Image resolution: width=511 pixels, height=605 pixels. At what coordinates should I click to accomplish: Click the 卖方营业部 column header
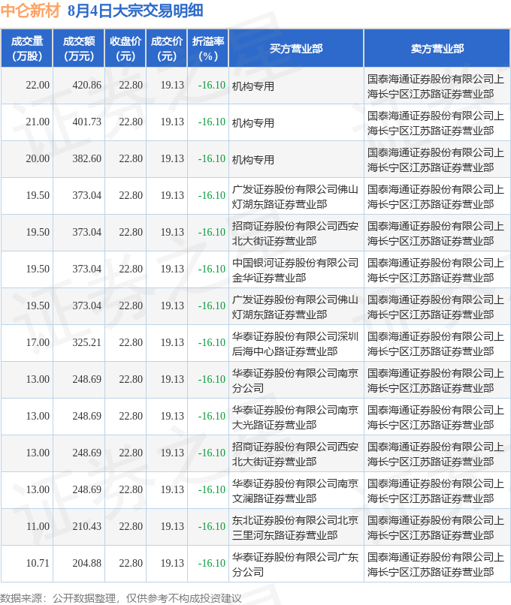pos(437,49)
